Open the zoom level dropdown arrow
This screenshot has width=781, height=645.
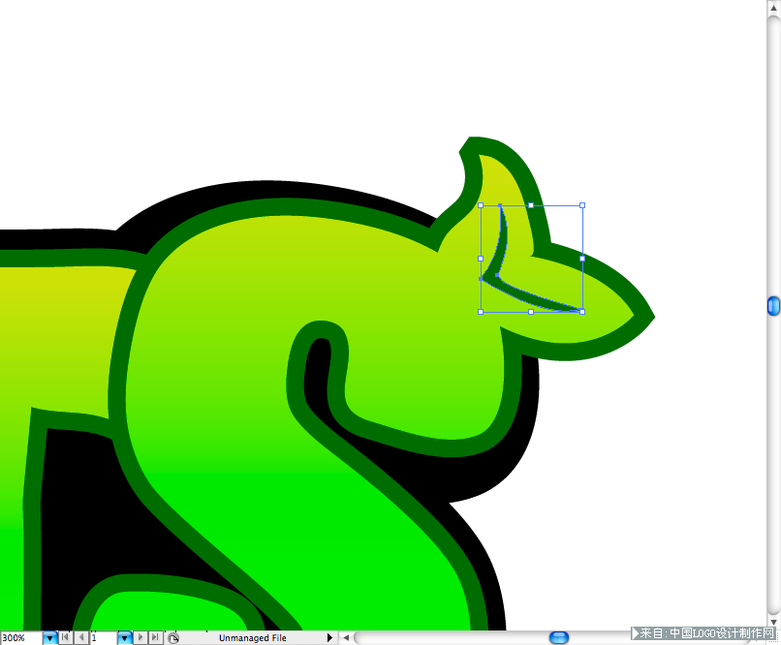(49, 638)
